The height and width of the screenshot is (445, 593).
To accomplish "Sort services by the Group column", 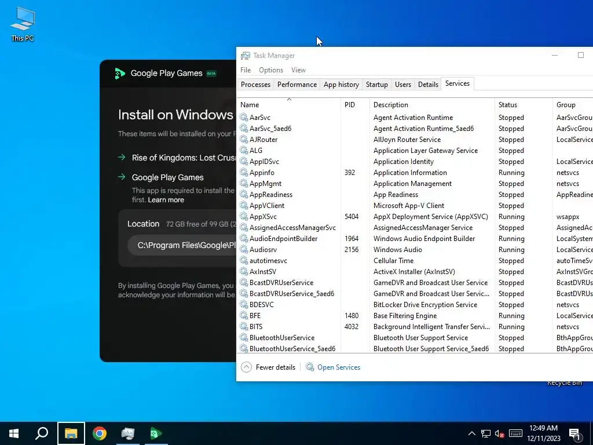I will (x=573, y=105).
